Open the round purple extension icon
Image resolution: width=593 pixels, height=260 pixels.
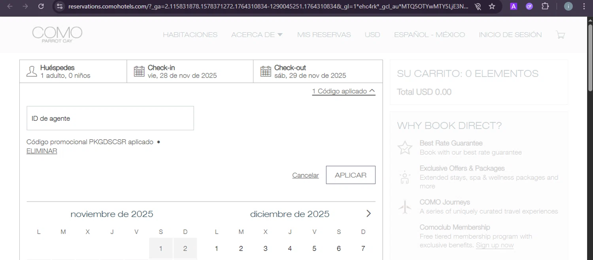529,6
